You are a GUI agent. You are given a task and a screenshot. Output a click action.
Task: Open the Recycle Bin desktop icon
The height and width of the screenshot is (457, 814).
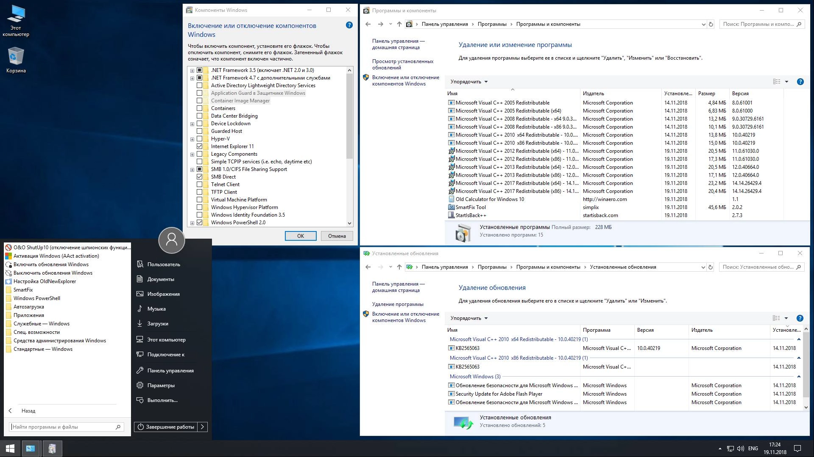pyautogui.click(x=16, y=60)
